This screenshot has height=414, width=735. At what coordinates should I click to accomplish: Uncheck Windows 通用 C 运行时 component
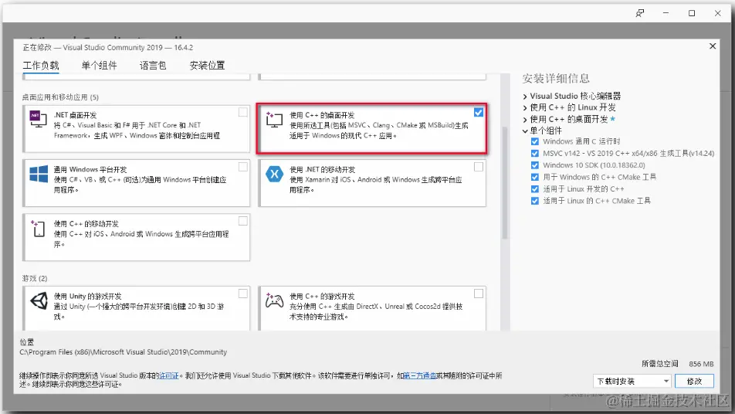[535, 141]
